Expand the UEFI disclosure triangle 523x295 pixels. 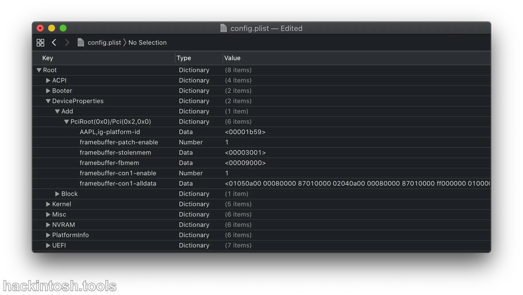point(48,245)
